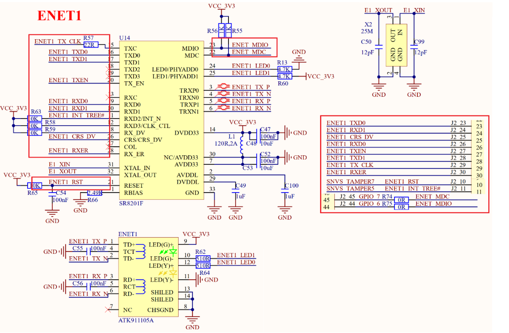The height and width of the screenshot is (333, 509).
Task: Select the R66 2.49K resistor on RBIAS
Action: coord(94,193)
